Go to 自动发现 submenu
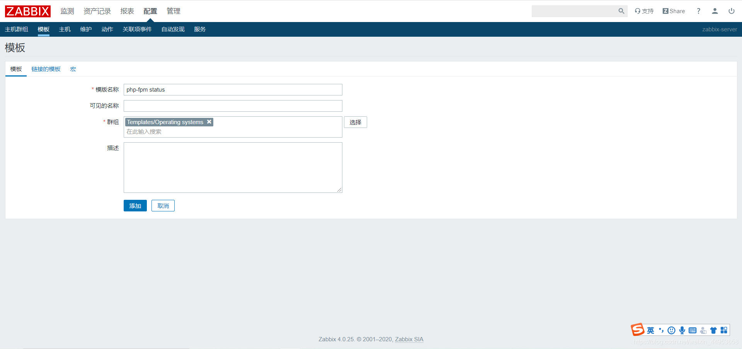 pos(173,29)
